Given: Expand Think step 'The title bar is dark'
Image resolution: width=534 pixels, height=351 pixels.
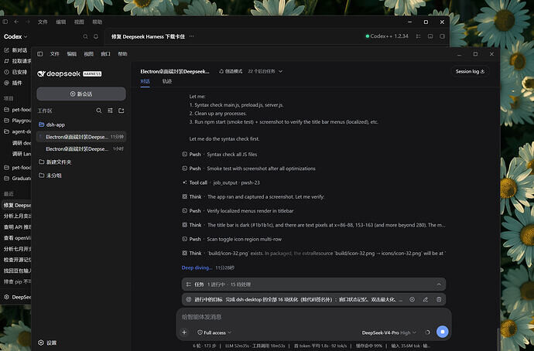Looking at the screenshot, I should click(313, 225).
